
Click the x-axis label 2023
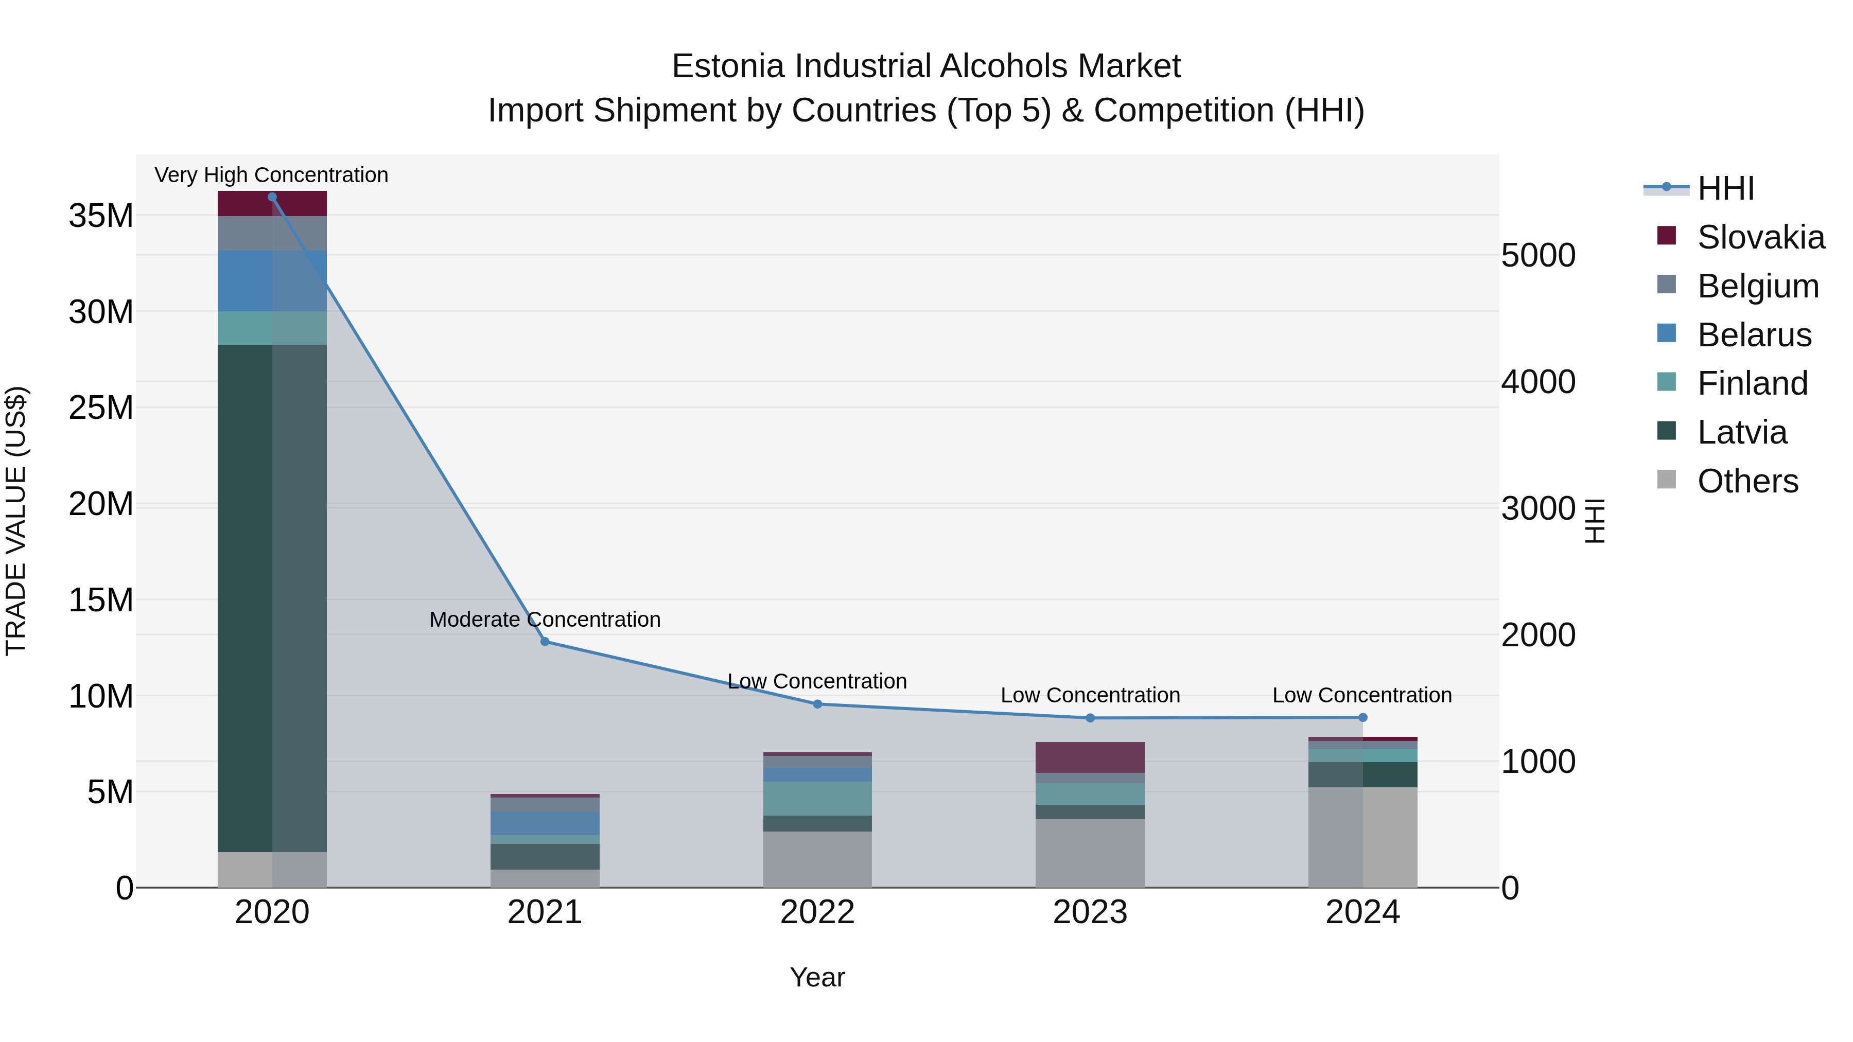coord(1090,912)
